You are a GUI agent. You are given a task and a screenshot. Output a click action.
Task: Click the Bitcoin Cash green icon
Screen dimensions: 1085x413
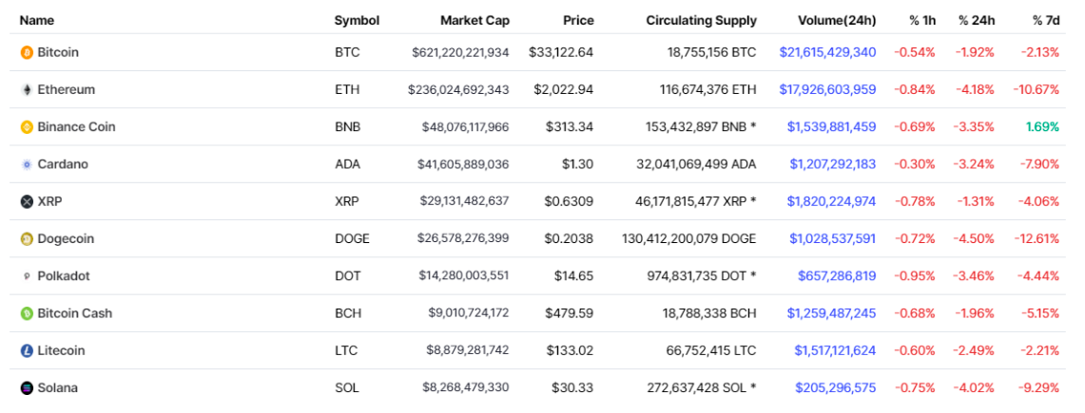click(27, 313)
